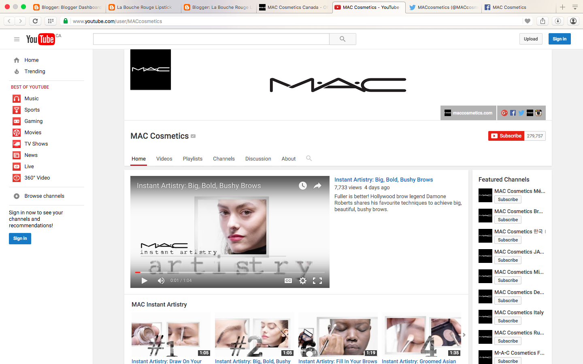
Task: Subscribe to MAC Cosmetics JA... channel
Action: (508, 260)
